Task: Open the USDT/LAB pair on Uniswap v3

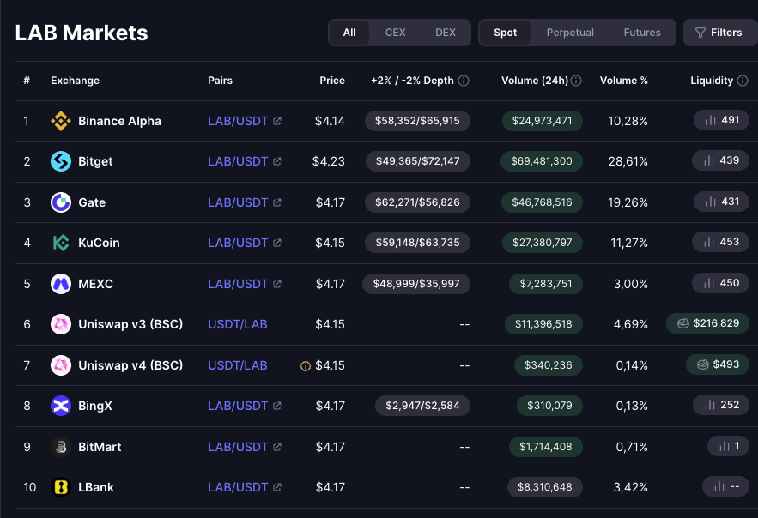Action: [x=238, y=324]
